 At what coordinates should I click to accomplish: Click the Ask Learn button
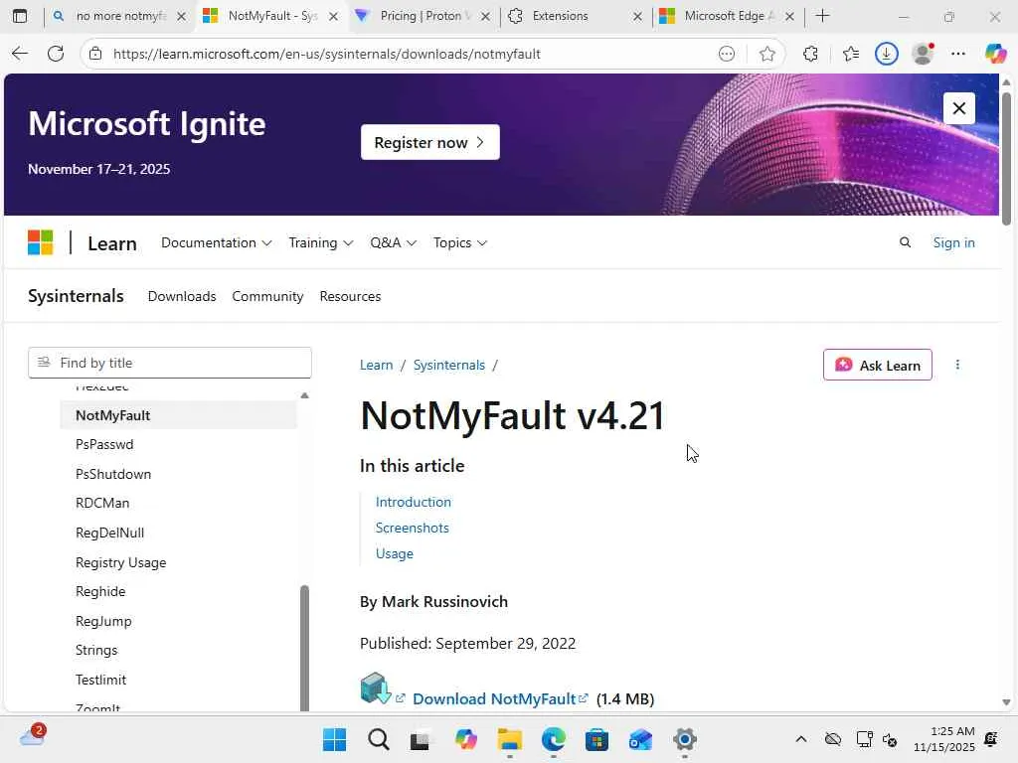[878, 365]
